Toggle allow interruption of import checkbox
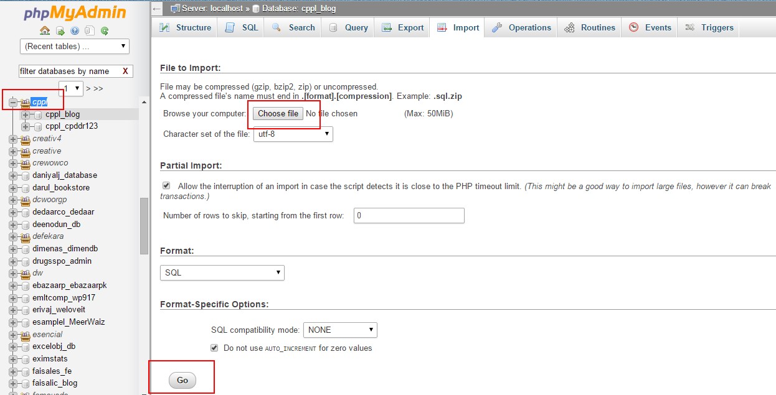Image resolution: width=776 pixels, height=395 pixels. [166, 185]
